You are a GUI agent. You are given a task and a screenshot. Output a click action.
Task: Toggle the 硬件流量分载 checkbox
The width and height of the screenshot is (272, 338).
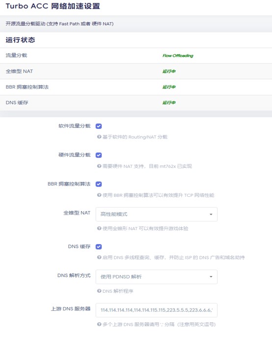click(x=99, y=155)
